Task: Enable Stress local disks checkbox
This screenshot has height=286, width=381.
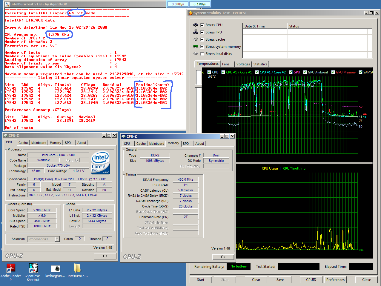Action: click(202, 54)
